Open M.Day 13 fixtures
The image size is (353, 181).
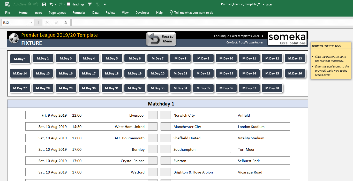pos(295,58)
